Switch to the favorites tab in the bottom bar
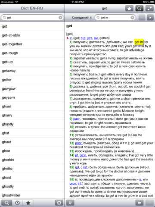This screenshot has height=207, width=155. [x=28, y=203]
